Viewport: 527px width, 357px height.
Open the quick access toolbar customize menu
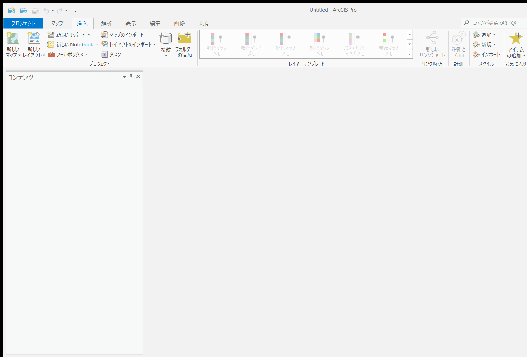(x=75, y=11)
